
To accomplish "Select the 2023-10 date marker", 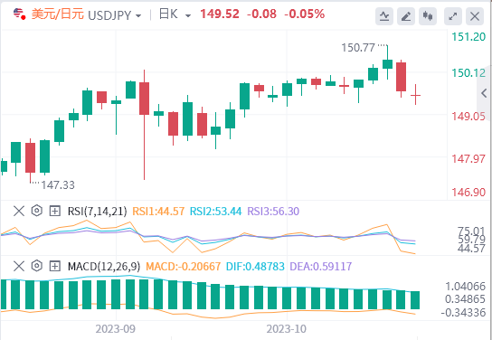I will pyautogui.click(x=286, y=329).
